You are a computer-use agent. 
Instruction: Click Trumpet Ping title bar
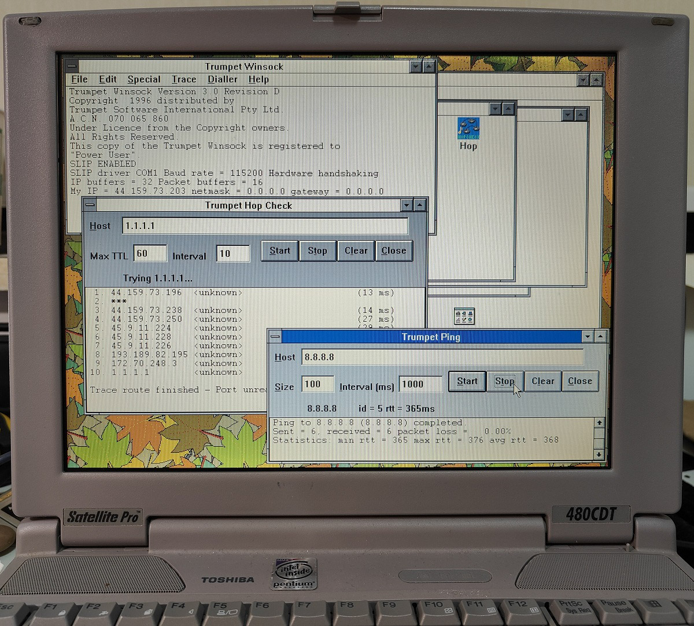(431, 337)
